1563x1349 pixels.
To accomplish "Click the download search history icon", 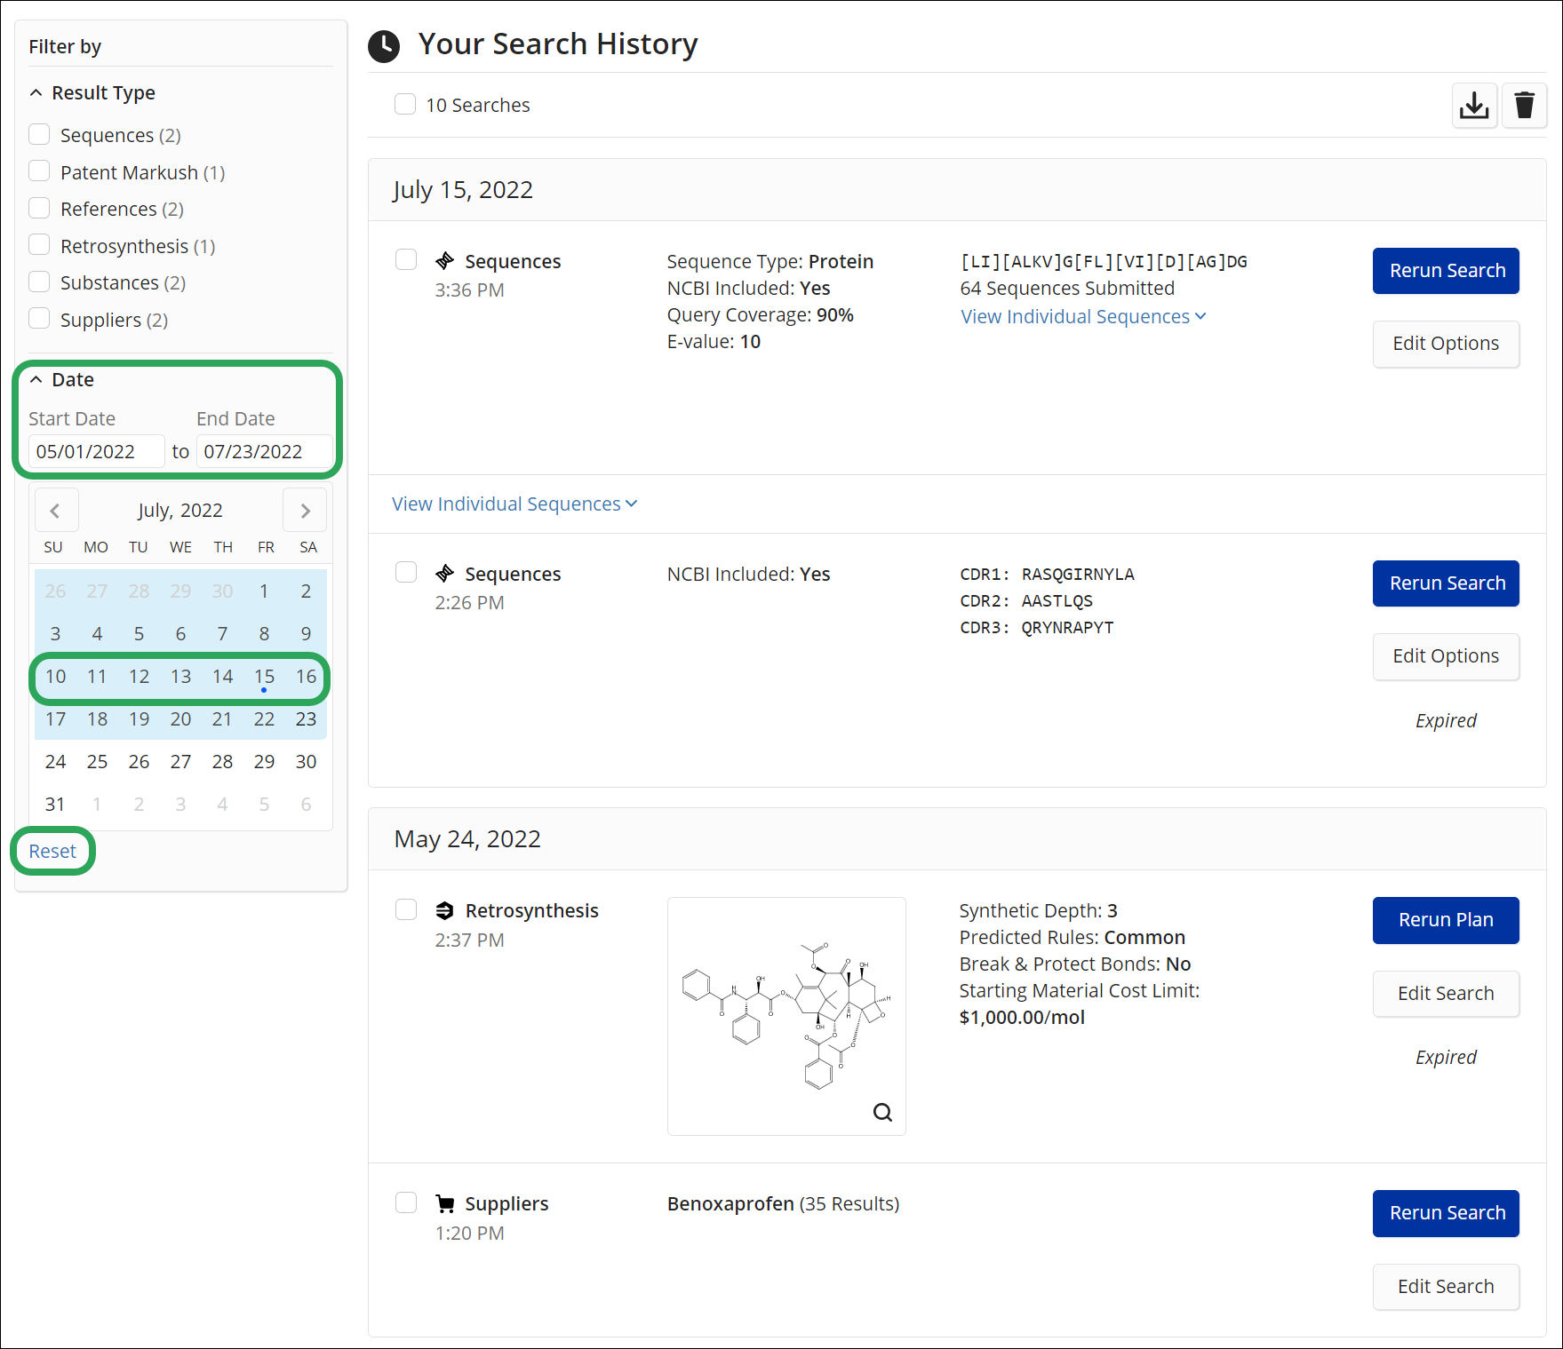I will click(x=1474, y=106).
